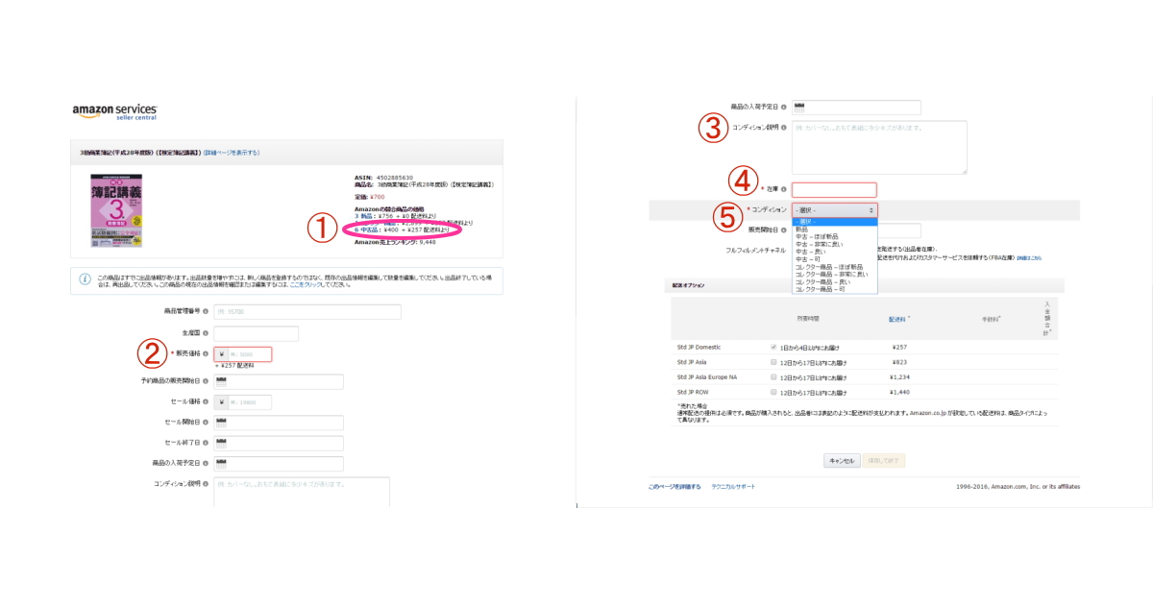Click the info icon beside 生産国

[x=206, y=333]
